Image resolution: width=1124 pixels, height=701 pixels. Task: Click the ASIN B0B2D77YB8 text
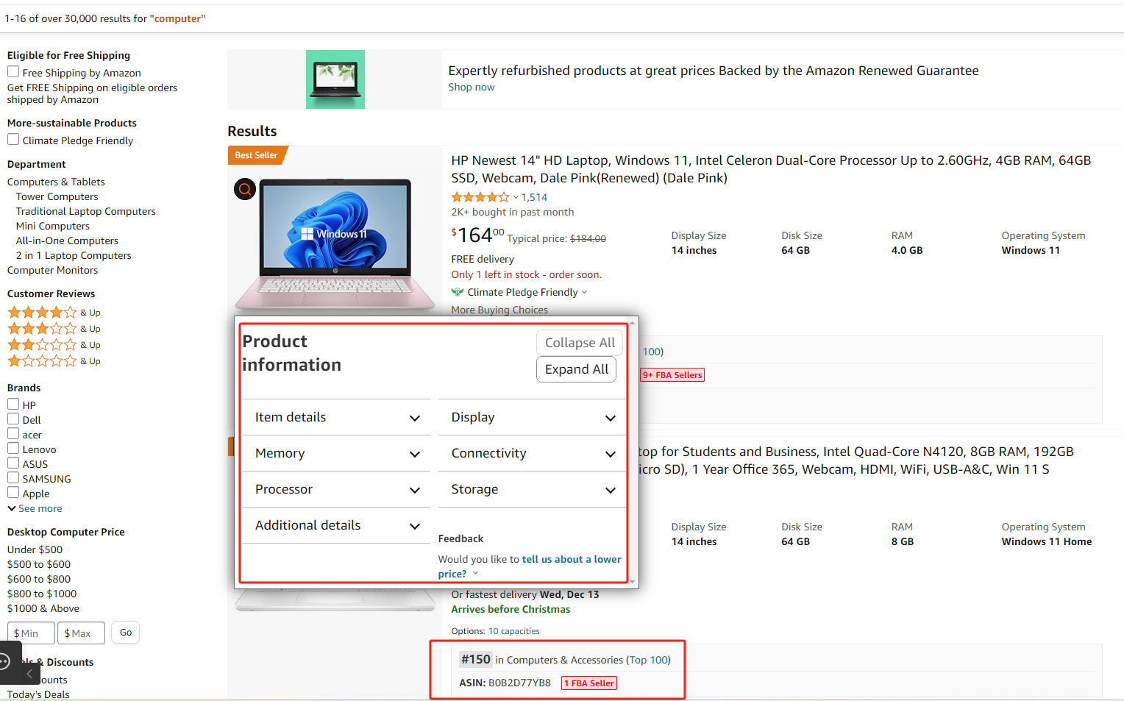click(x=505, y=683)
